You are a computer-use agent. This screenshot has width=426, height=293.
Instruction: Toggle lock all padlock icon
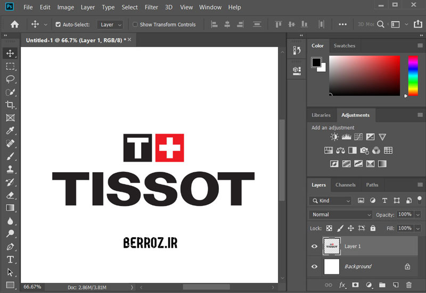click(x=373, y=228)
